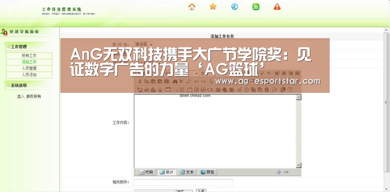The height and width of the screenshot is (192, 390).
Task: Apply superscript formatting
Action: (x=262, y=73)
